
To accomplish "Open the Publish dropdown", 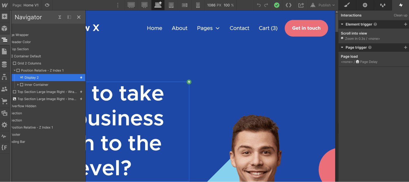I will tap(323, 5).
